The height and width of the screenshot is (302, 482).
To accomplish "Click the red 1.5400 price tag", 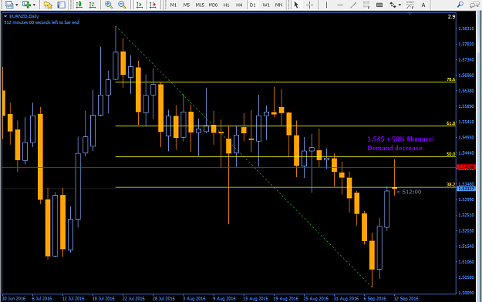I will click(x=467, y=167).
